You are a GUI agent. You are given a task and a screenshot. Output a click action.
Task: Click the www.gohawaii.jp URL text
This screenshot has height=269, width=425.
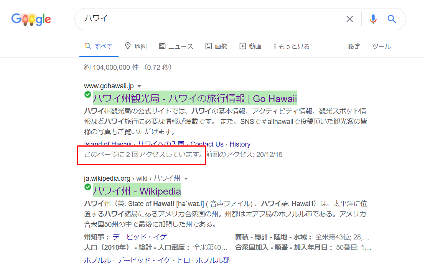point(109,86)
